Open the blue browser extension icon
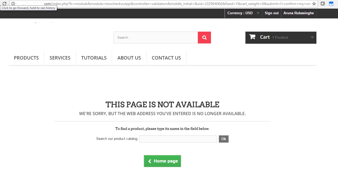 [x=331, y=4]
